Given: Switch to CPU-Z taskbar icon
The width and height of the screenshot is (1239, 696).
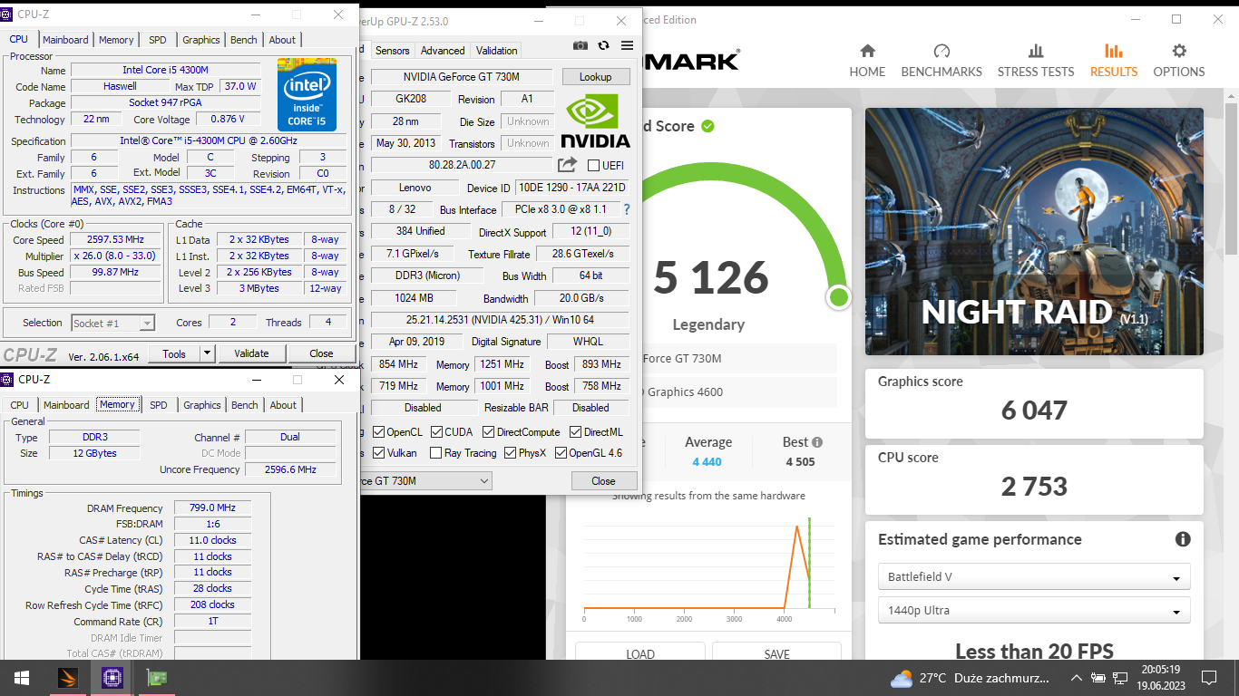Looking at the screenshot, I should point(112,678).
